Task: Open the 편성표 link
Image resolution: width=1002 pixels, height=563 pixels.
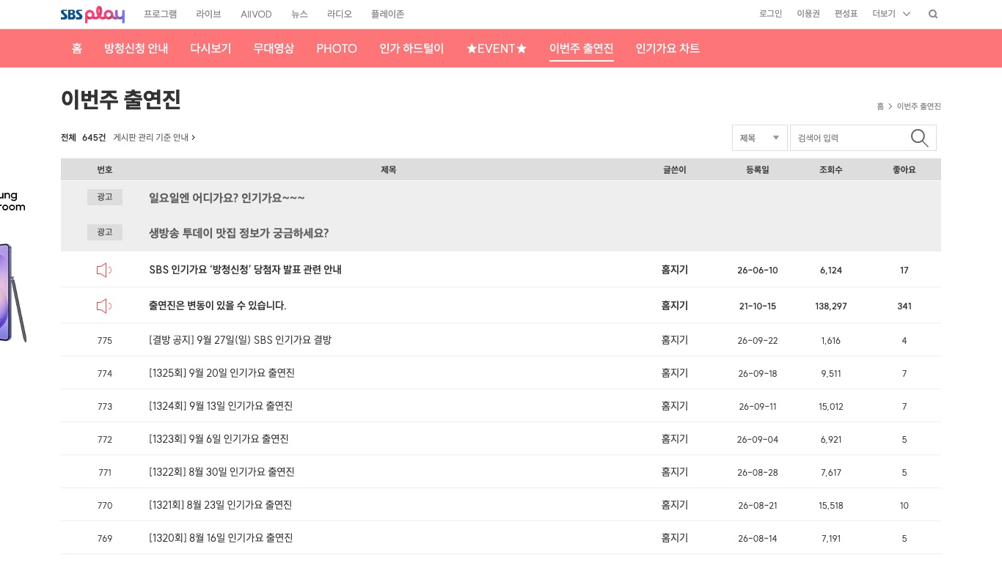Action: pos(846,14)
